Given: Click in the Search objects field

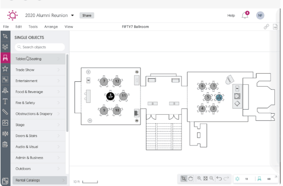Looking at the screenshot, I should click(x=39, y=47).
